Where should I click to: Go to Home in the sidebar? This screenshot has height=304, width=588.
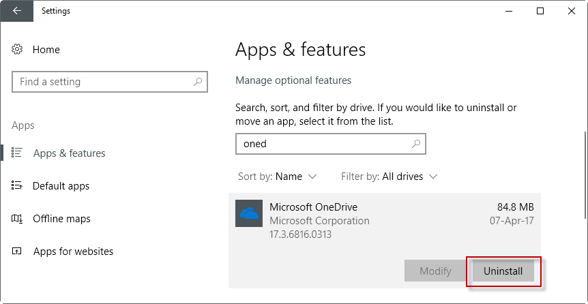[x=46, y=50]
